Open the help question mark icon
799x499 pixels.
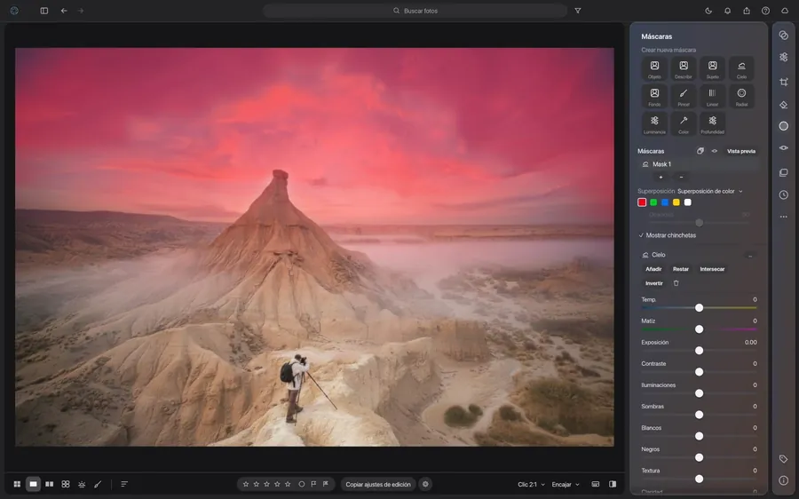[765, 11]
